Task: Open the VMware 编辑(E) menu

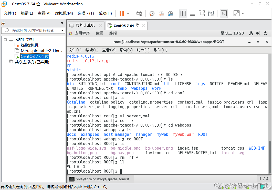Action: [x=27, y=13]
